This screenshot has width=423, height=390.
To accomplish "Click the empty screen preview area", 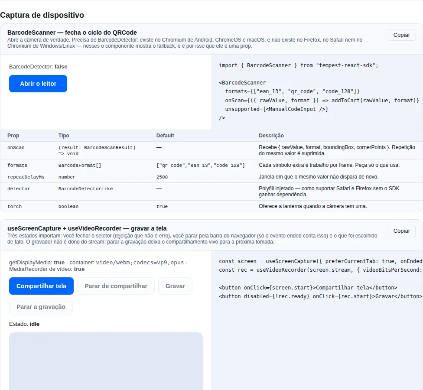I will [106, 361].
